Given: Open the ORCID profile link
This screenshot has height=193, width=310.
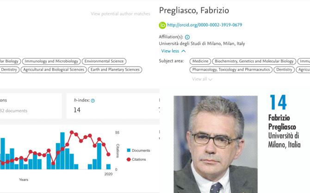Looking at the screenshot, I should 205,25.
